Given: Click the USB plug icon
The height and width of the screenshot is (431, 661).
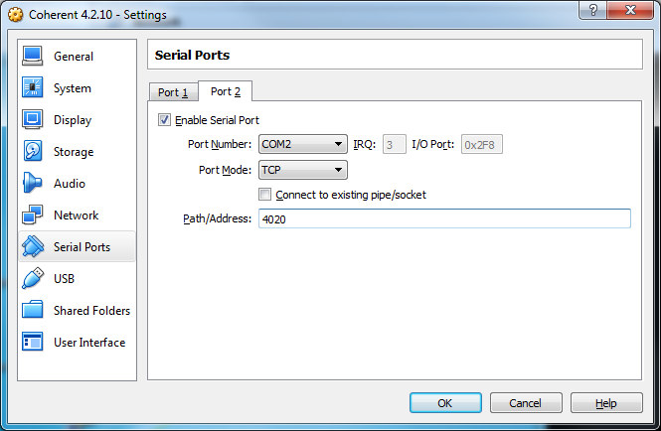Looking at the screenshot, I should tap(33, 279).
